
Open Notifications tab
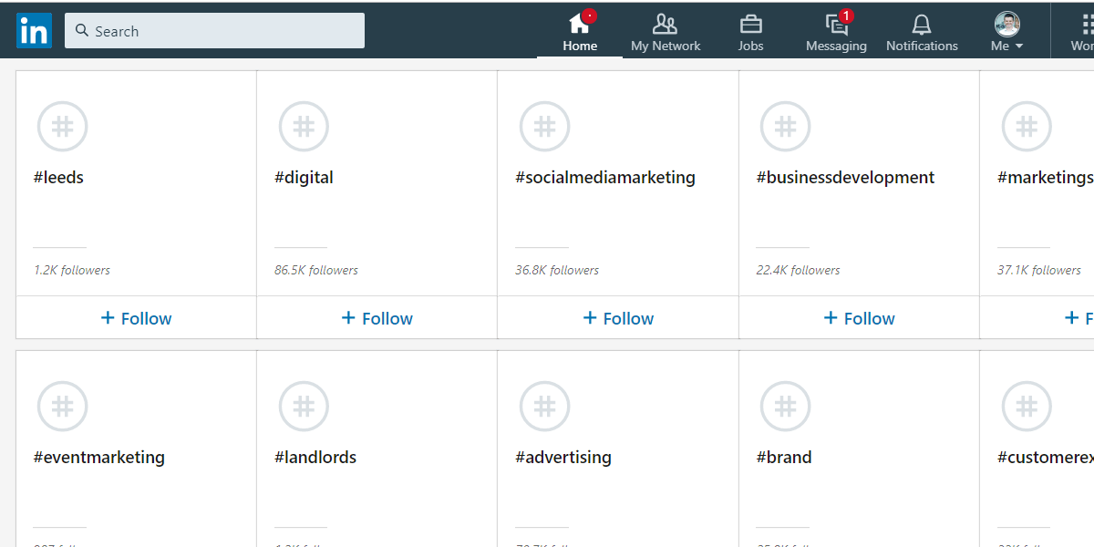[x=922, y=31]
